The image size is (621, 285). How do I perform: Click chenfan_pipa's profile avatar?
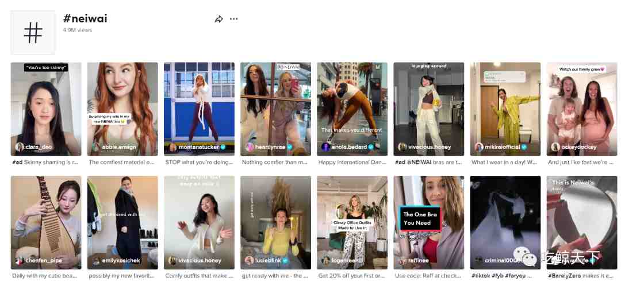pos(20,260)
